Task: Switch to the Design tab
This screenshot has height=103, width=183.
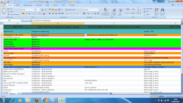Action: tap(72, 5)
